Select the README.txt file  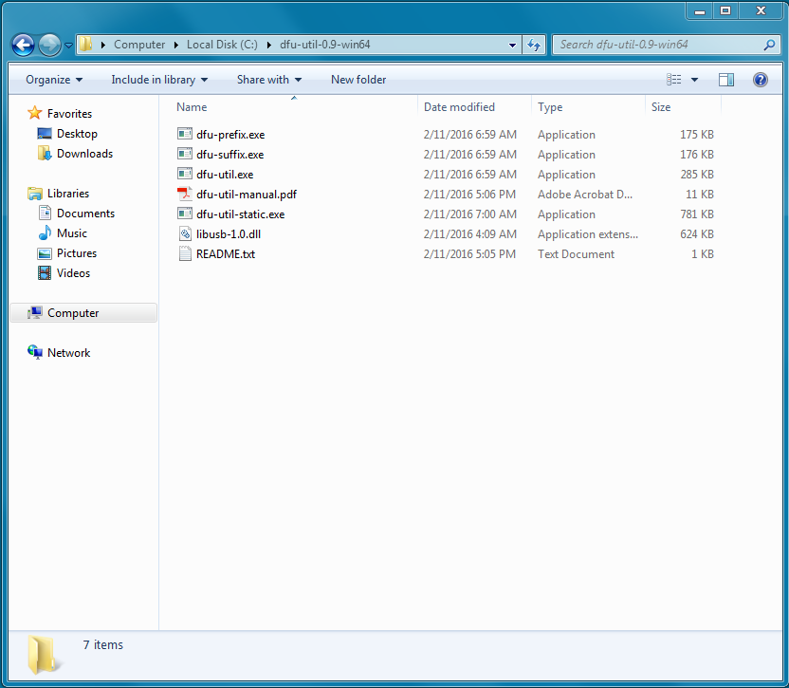coord(225,253)
